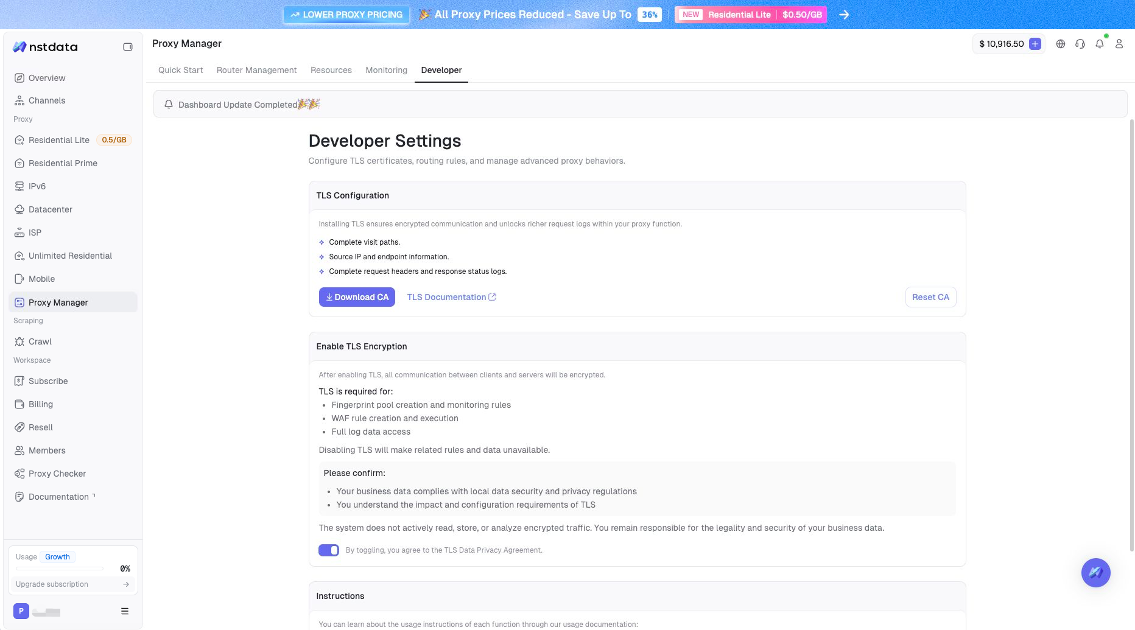Add balance with the plus button
The image size is (1135, 630).
(1035, 44)
